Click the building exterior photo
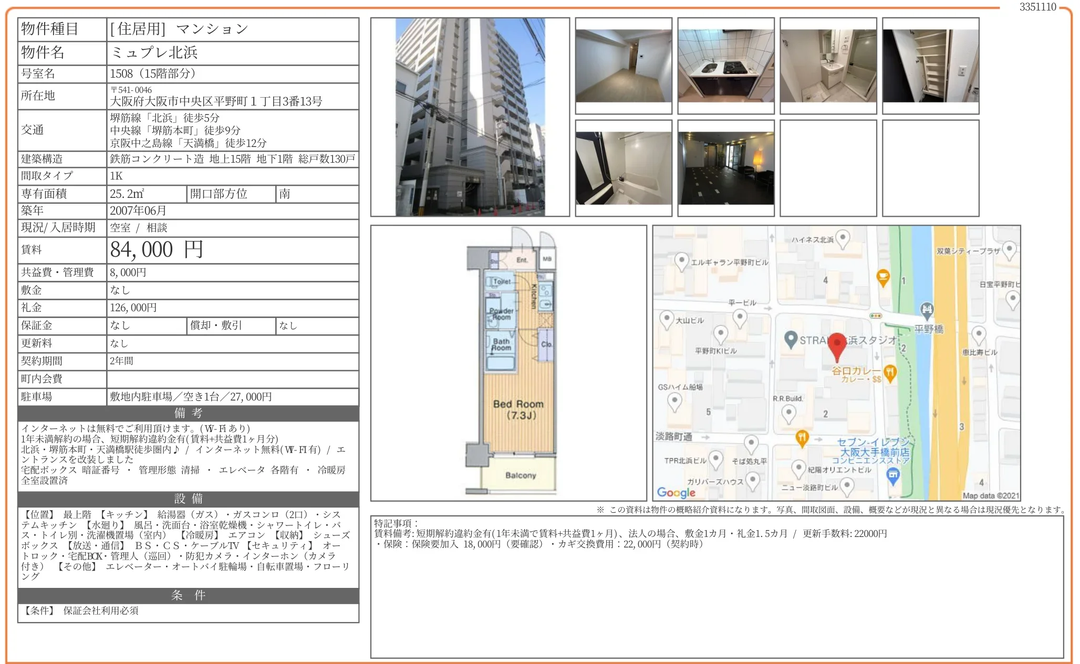Screen dimensions: 1080x664 470,117
